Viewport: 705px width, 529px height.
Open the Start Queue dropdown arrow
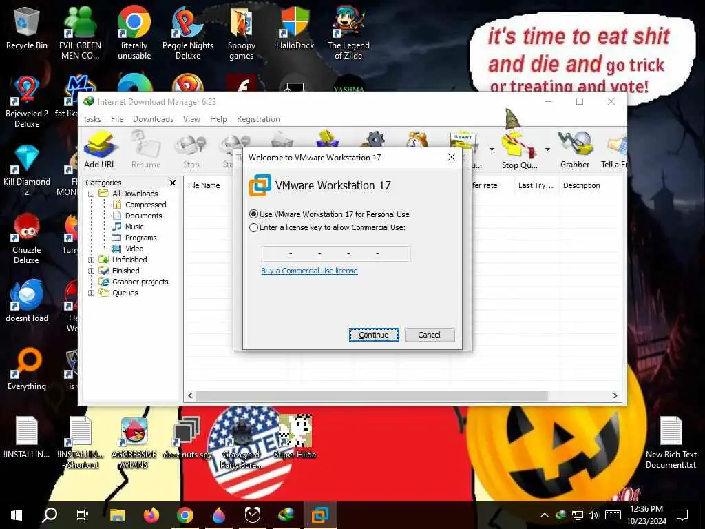click(x=492, y=149)
